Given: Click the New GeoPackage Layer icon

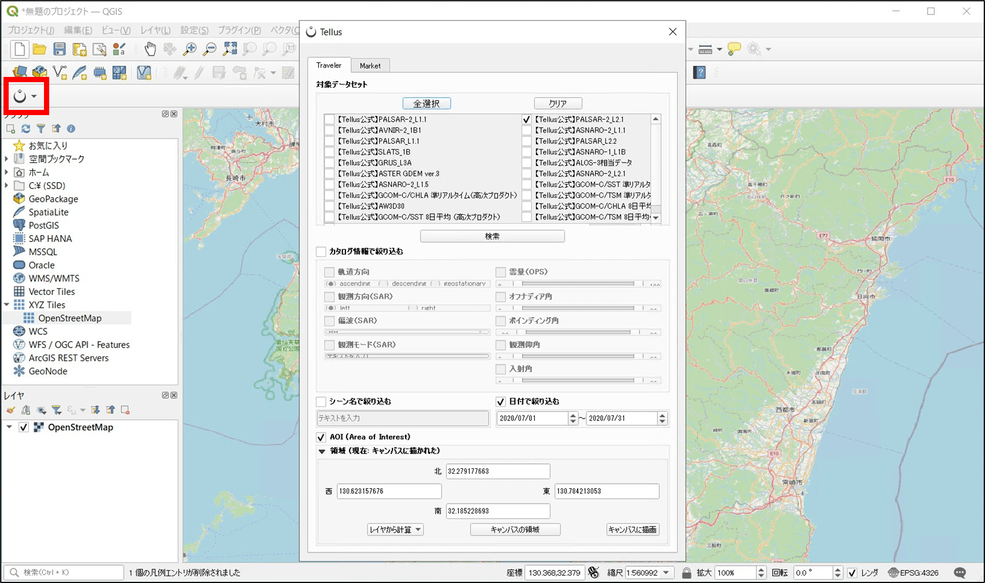Looking at the screenshot, I should coord(39,72).
